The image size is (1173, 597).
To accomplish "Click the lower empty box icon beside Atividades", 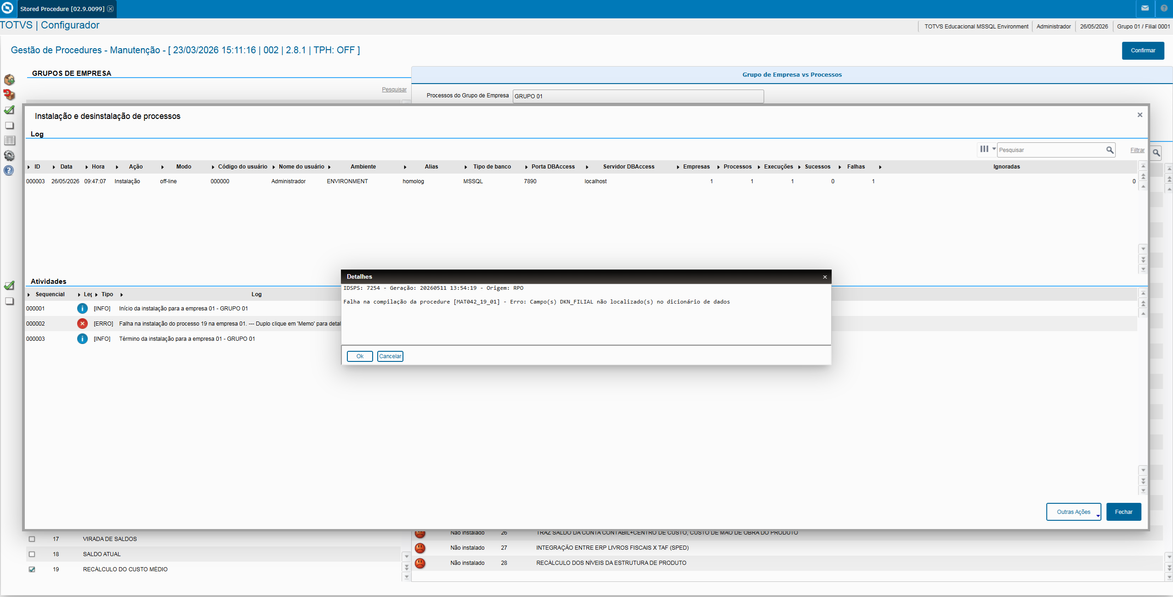I will (x=9, y=301).
